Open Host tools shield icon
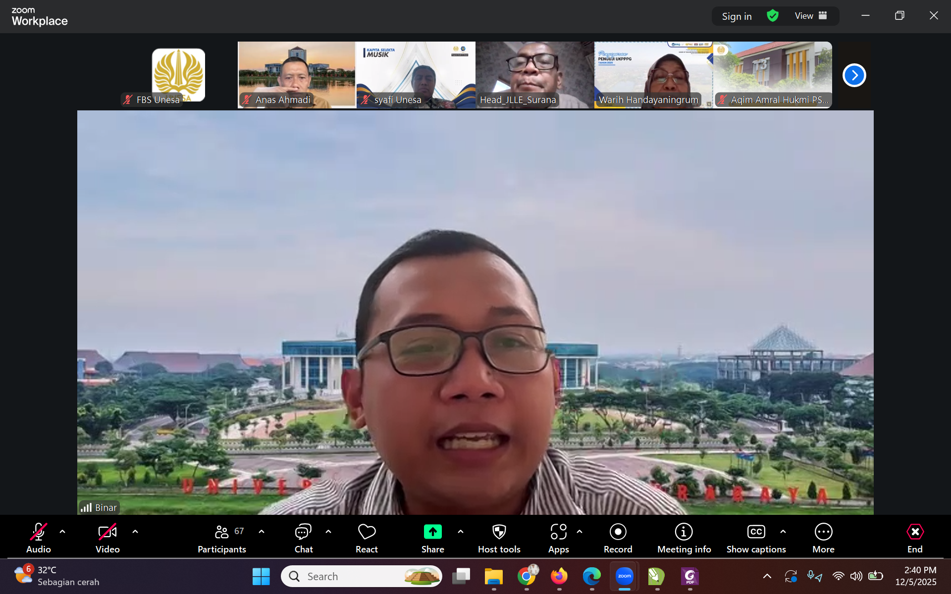The height and width of the screenshot is (594, 951). (x=499, y=537)
